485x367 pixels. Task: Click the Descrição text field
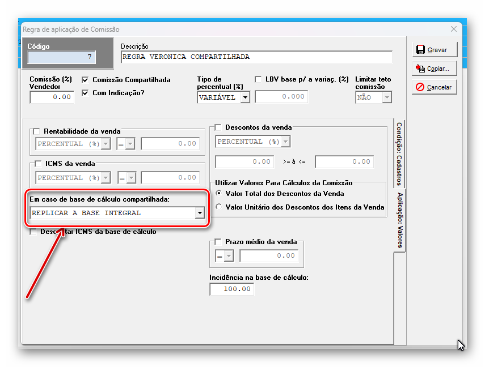(256, 57)
